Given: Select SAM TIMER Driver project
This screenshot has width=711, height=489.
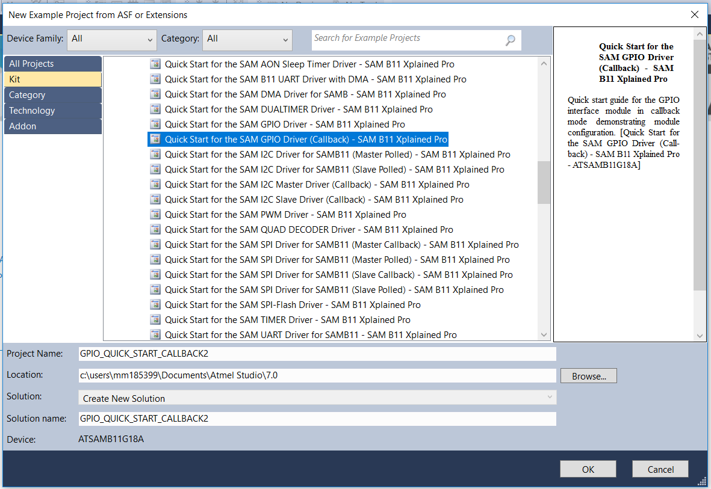Looking at the screenshot, I should point(288,319).
